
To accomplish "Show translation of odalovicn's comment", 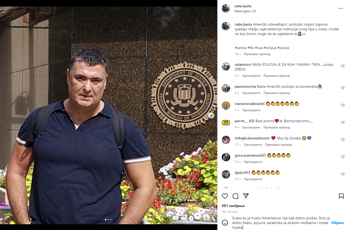I will click(277, 76).
